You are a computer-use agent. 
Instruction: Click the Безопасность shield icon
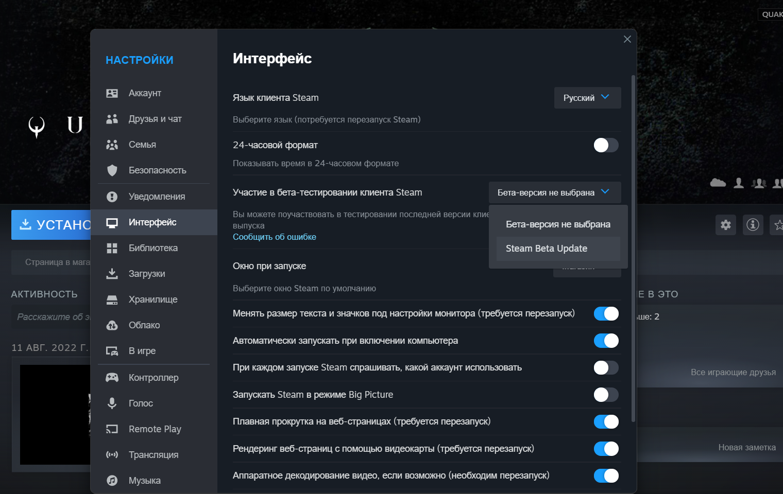pos(112,170)
